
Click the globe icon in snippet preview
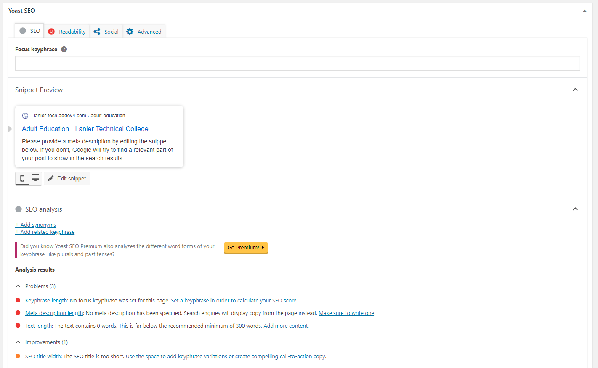[x=25, y=116]
